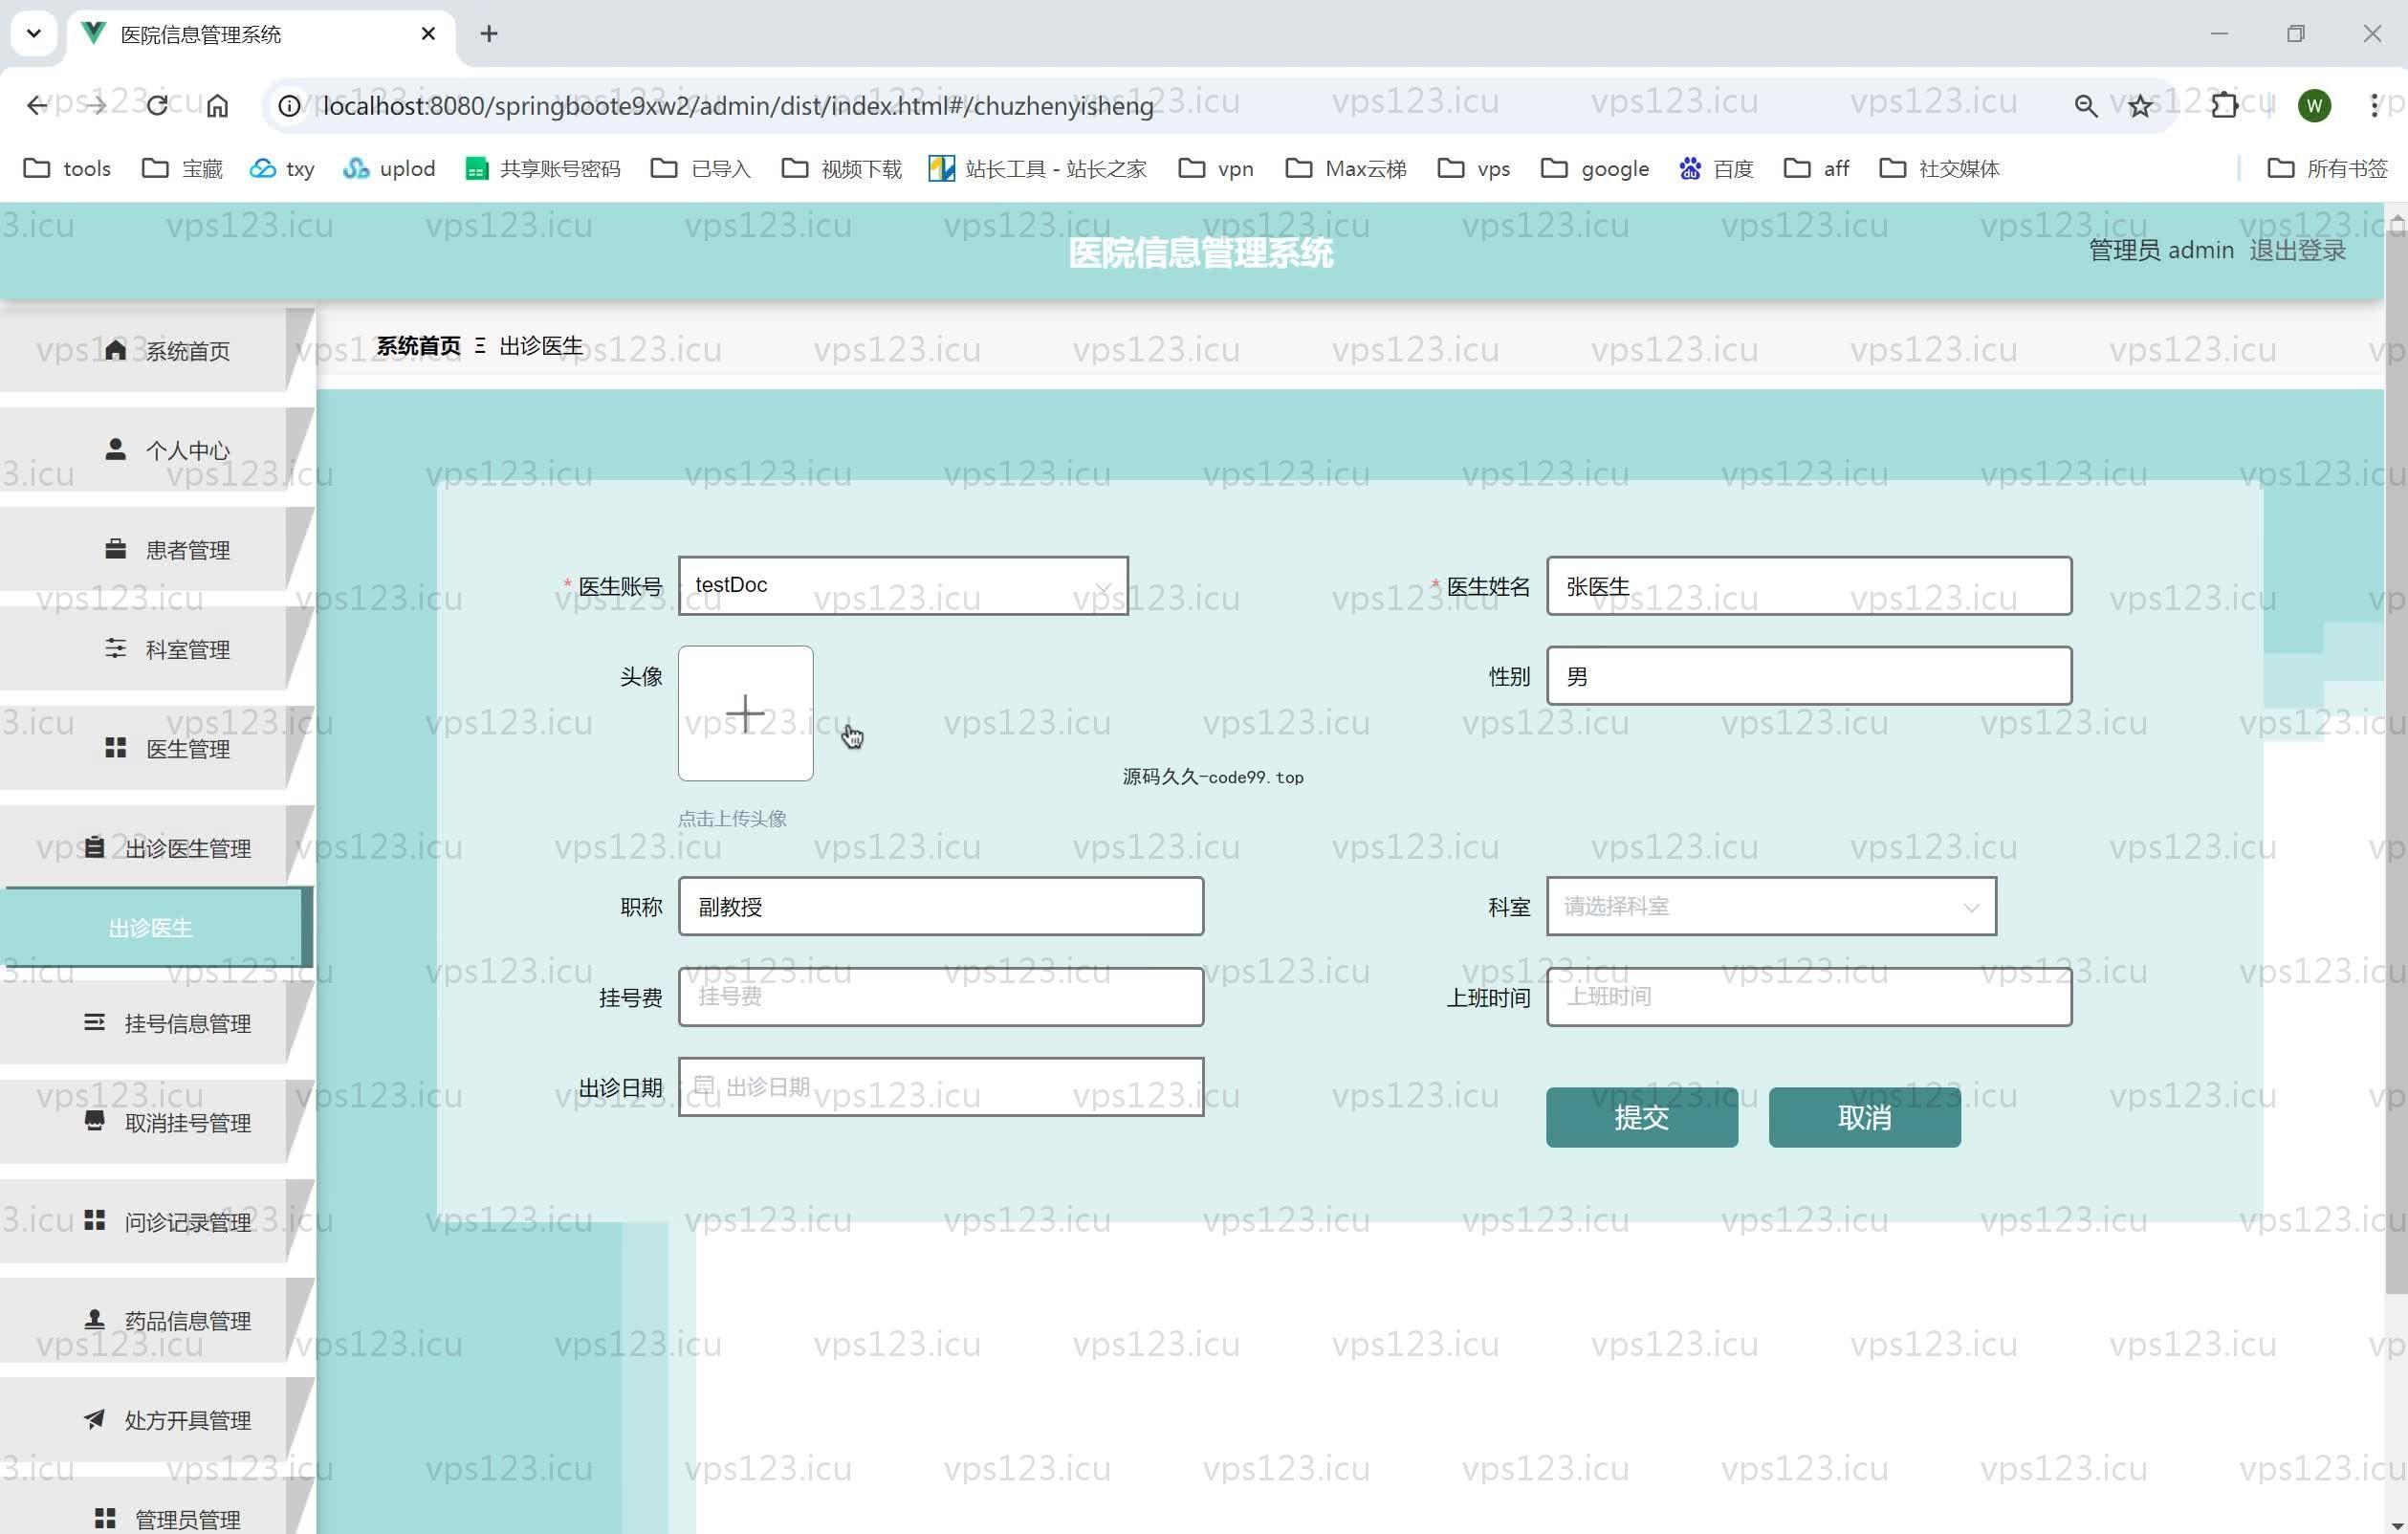Click the 职称 input field
This screenshot has width=2408, height=1534.
coord(940,906)
